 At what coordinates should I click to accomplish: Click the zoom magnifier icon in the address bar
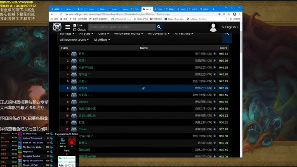coord(224,14)
